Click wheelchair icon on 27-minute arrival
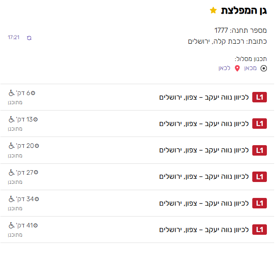The width and height of the screenshot is (276, 268). (x=12, y=172)
